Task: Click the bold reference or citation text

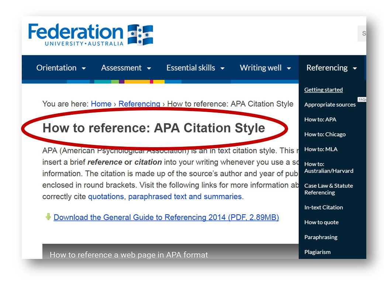Action: (x=124, y=162)
